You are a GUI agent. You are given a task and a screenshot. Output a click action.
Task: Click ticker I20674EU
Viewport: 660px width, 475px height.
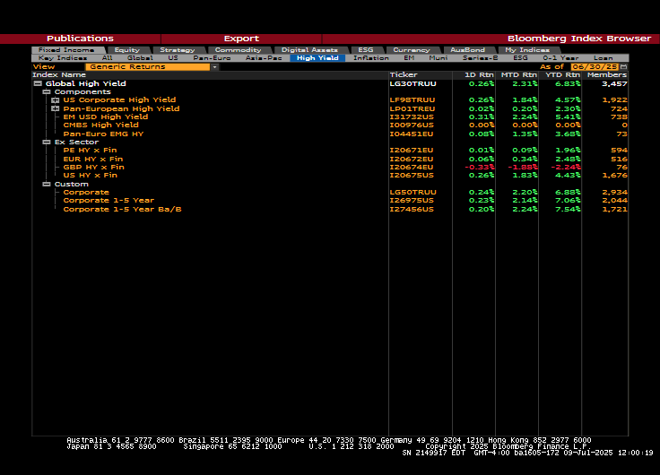coord(412,167)
